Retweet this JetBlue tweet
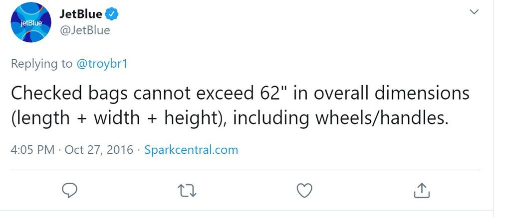 [187, 191]
